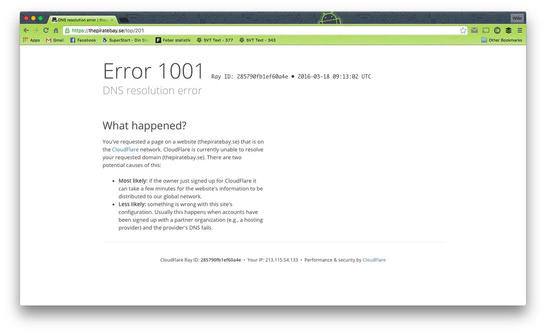
Task: Open the SuperStart bookmark
Action: pyautogui.click(x=126, y=40)
